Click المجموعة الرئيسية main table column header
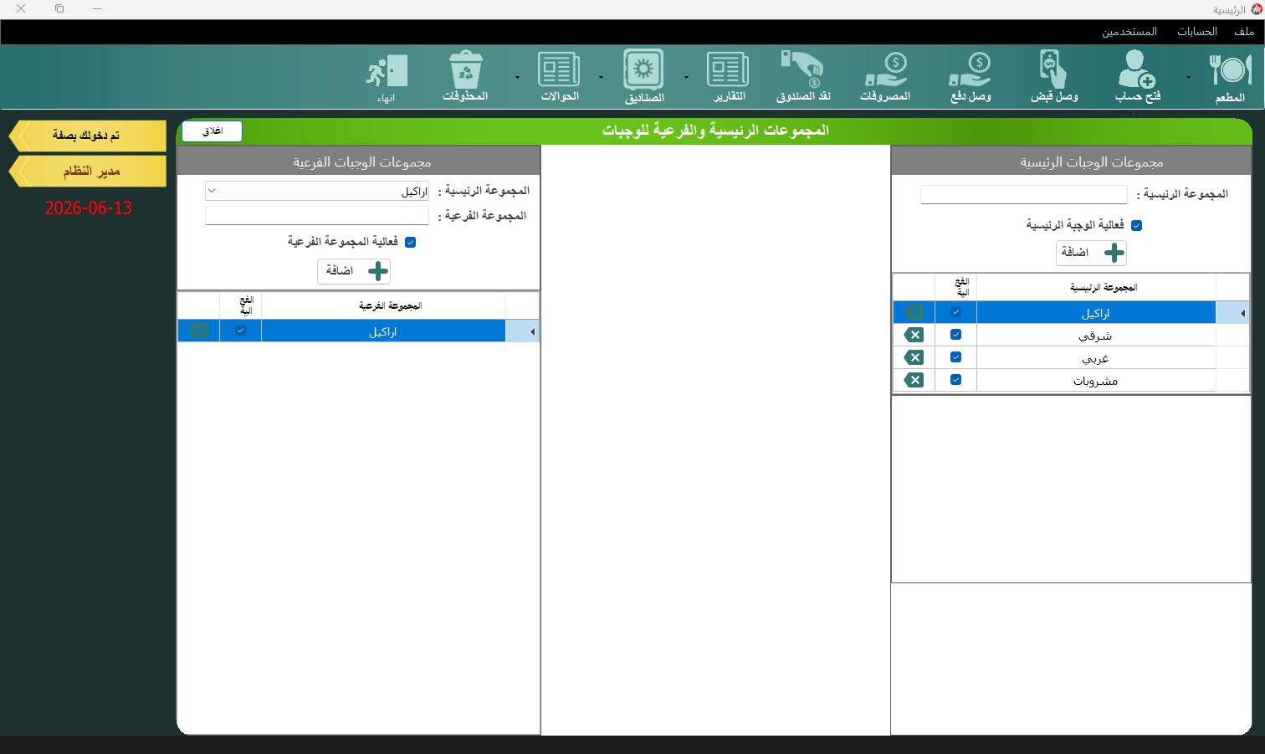 pos(1096,287)
